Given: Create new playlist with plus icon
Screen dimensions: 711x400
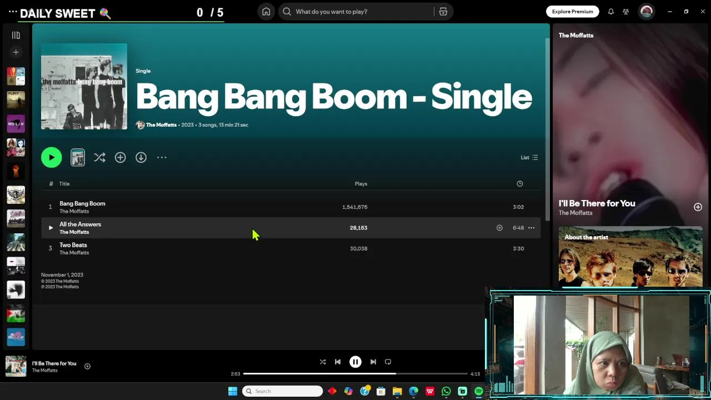Looking at the screenshot, I should (x=16, y=52).
